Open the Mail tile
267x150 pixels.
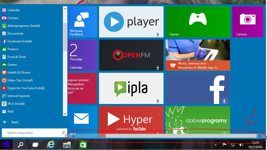click(x=82, y=120)
